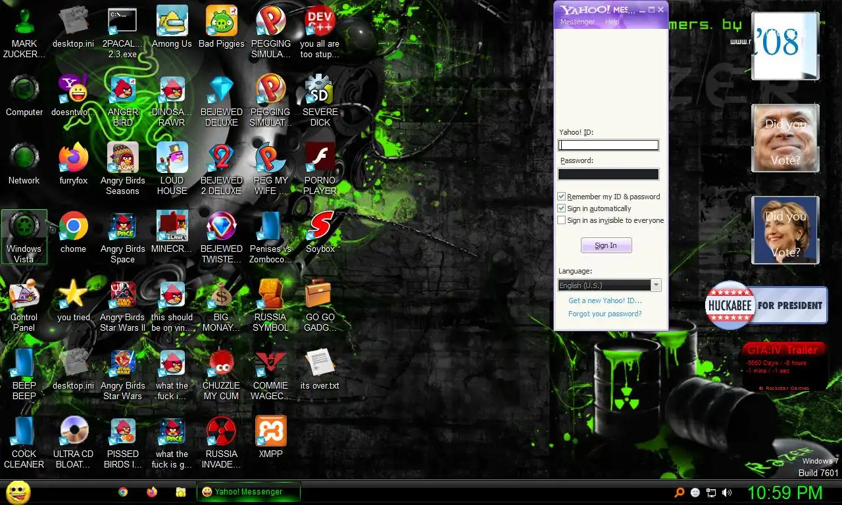
Task: Click the '08 sidebar gadget
Action: pos(785,46)
